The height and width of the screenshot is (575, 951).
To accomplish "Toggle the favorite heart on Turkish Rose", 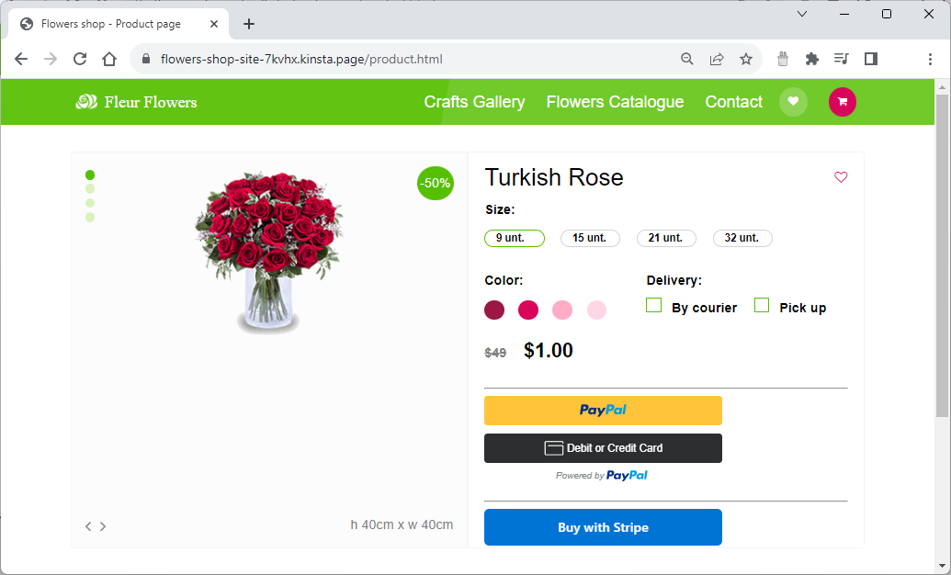I will [841, 177].
